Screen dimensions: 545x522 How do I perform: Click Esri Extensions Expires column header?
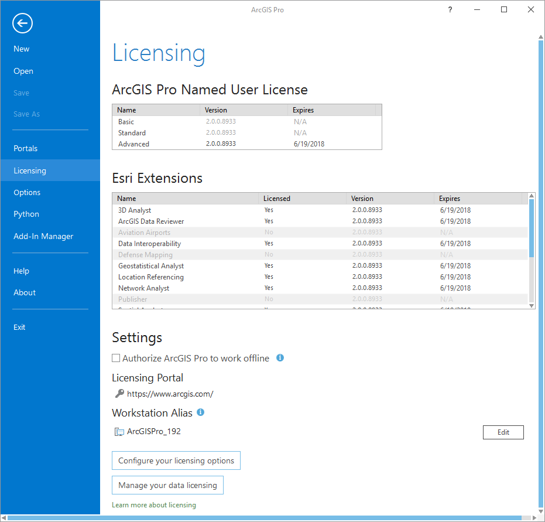[478, 199]
